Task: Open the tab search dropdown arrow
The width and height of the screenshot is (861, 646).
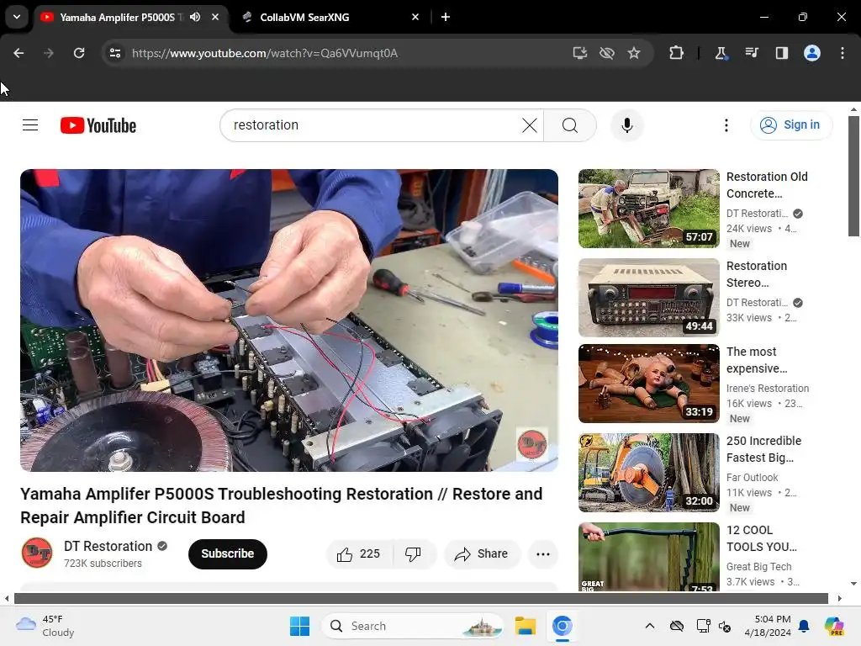Action: click(x=17, y=17)
